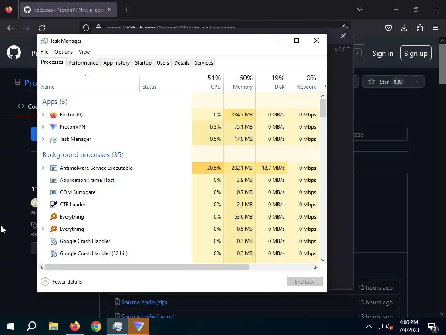Expand the Task Manager process entry
446x335 pixels.
click(43, 139)
